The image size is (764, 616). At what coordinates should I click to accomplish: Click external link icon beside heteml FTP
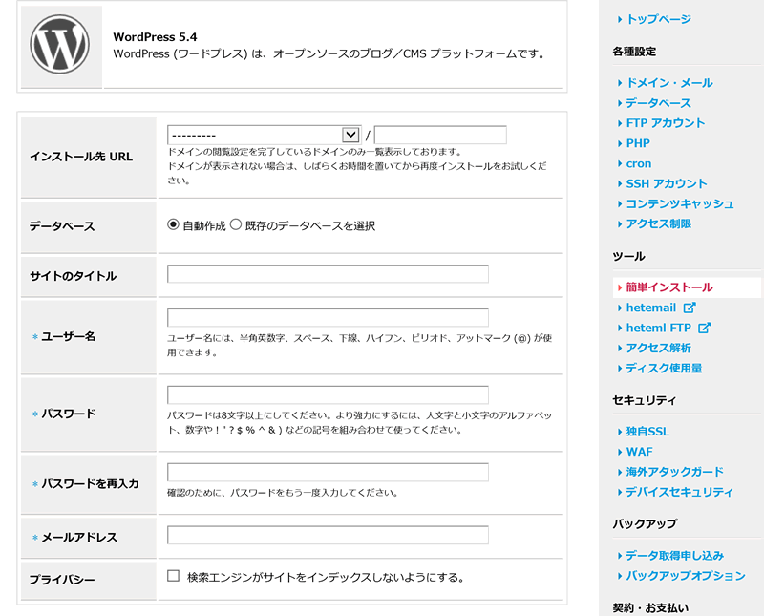click(x=705, y=328)
